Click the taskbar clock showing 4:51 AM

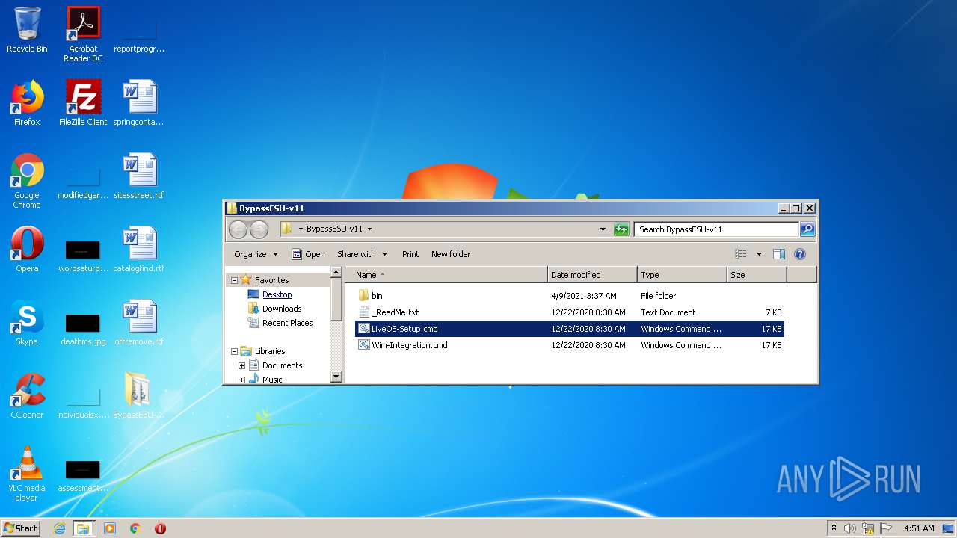click(919, 528)
